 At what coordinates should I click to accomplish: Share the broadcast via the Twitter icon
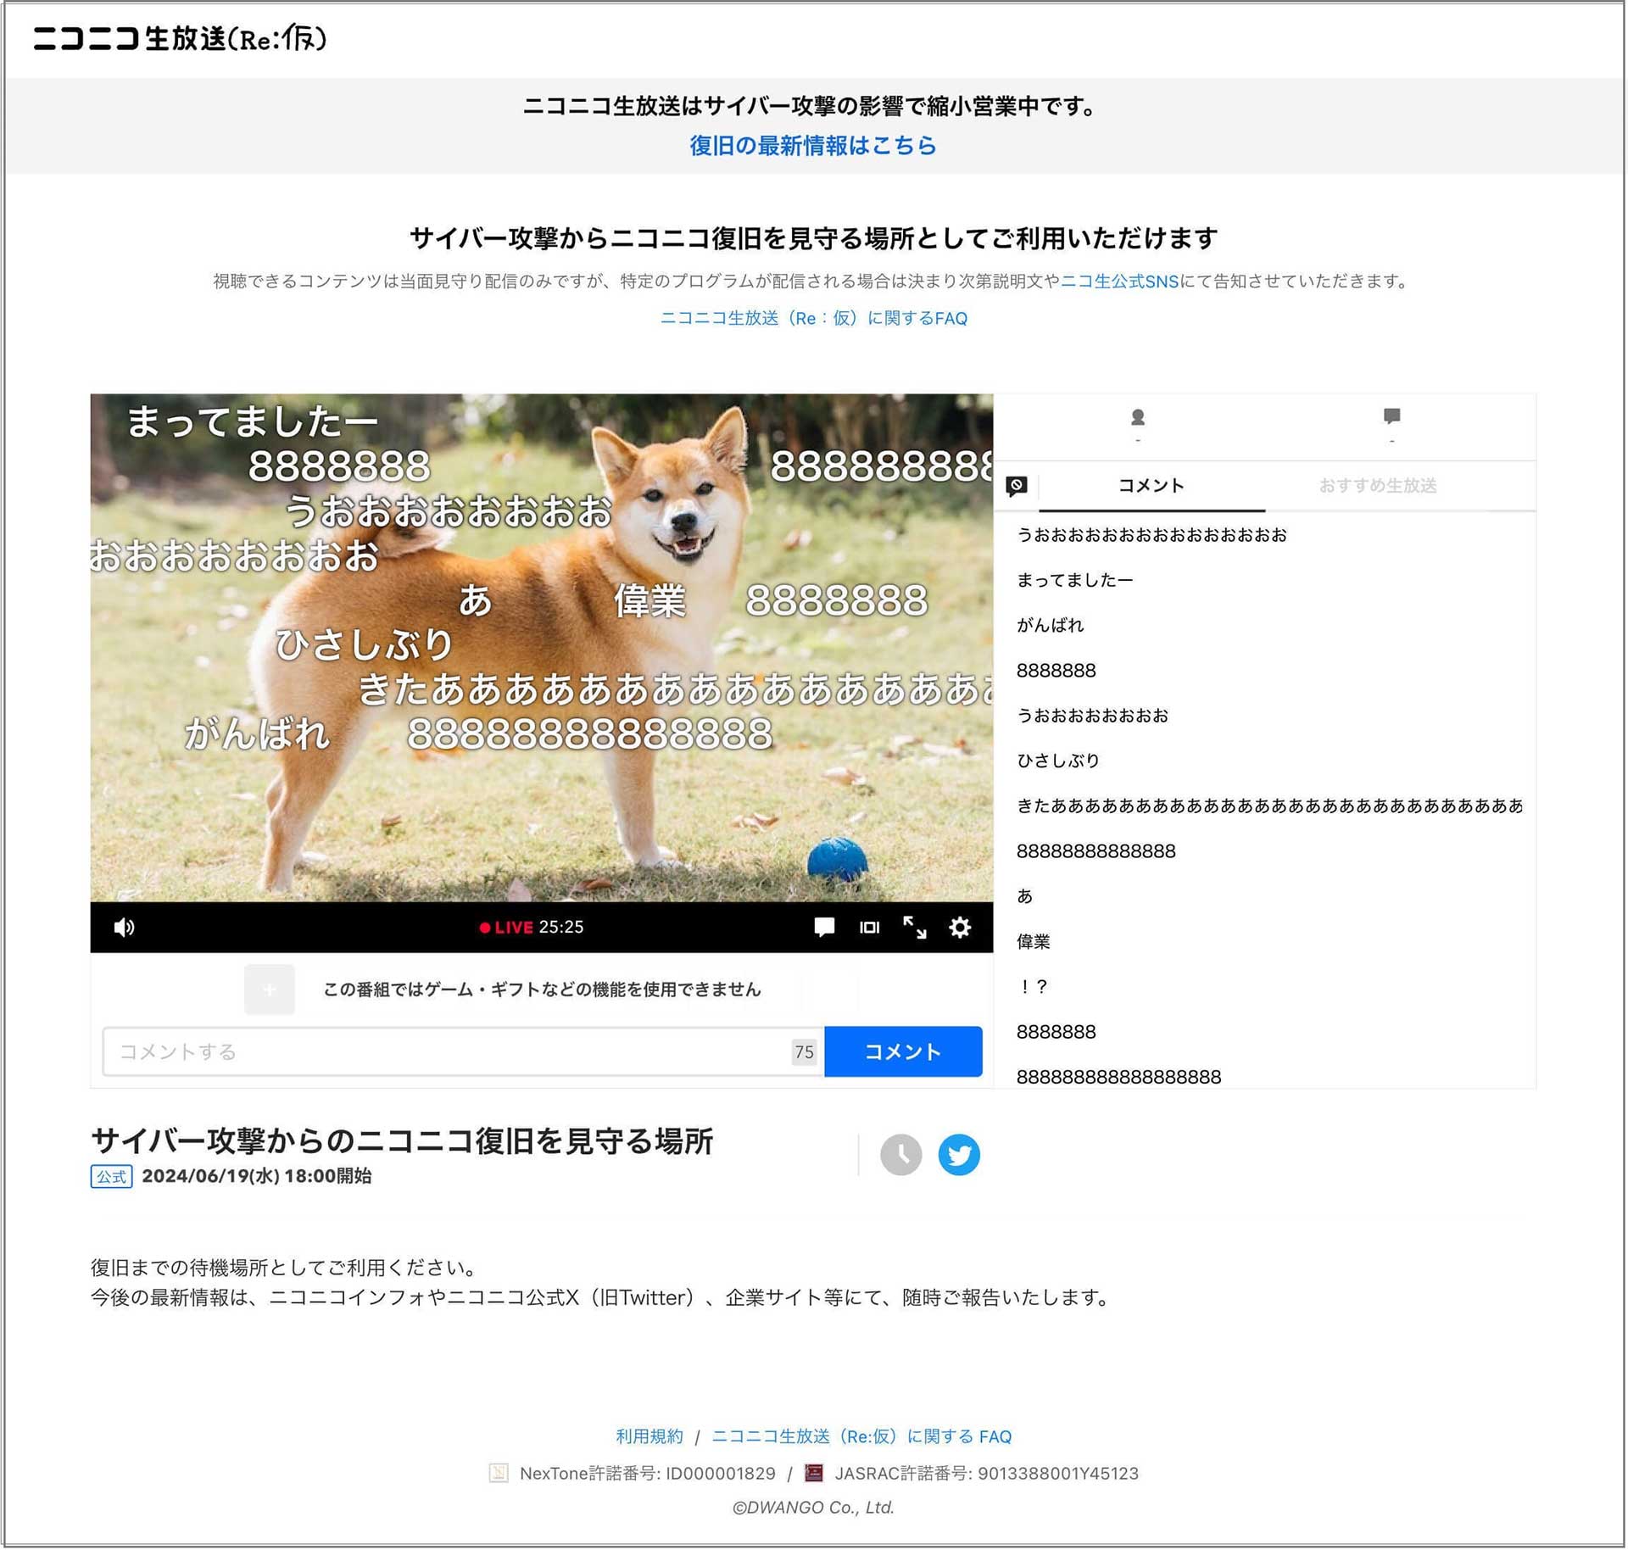click(959, 1154)
